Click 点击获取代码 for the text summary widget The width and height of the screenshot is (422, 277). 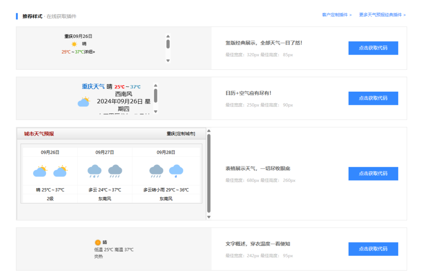pos(373,249)
